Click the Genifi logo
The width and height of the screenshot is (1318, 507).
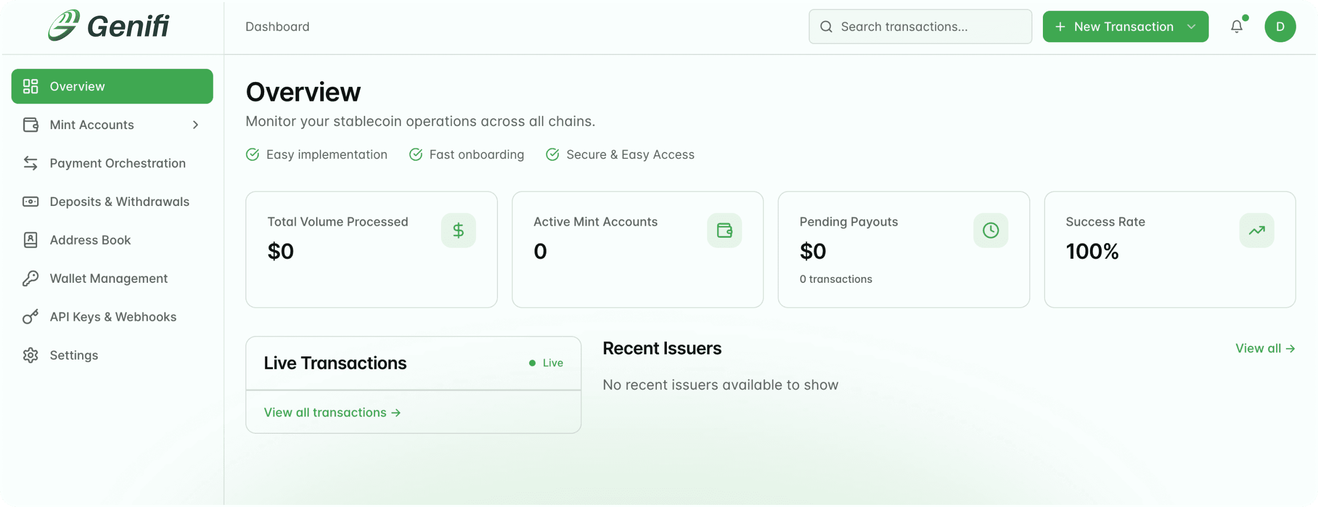[109, 25]
